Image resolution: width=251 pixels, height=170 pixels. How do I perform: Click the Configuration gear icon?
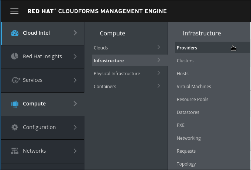[15, 127]
